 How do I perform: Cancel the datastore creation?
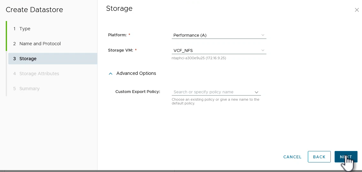292,157
